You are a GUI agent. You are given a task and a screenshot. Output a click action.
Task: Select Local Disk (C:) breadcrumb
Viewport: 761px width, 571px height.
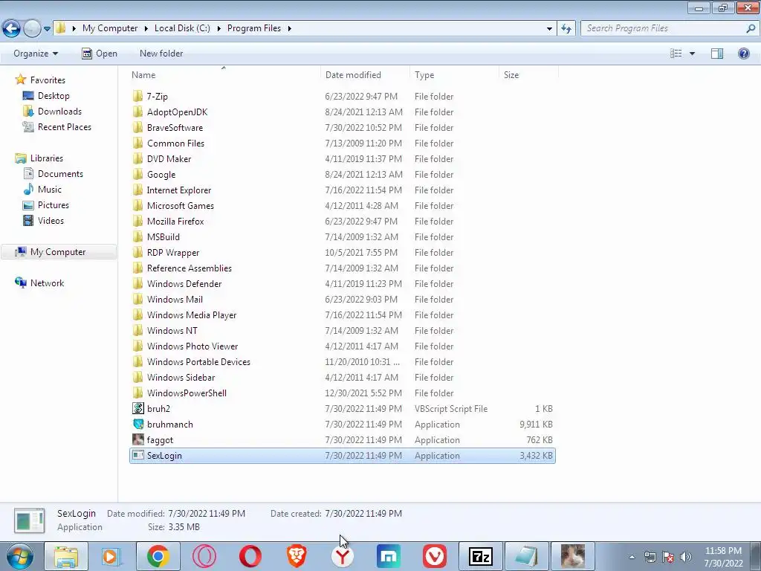pyautogui.click(x=182, y=28)
